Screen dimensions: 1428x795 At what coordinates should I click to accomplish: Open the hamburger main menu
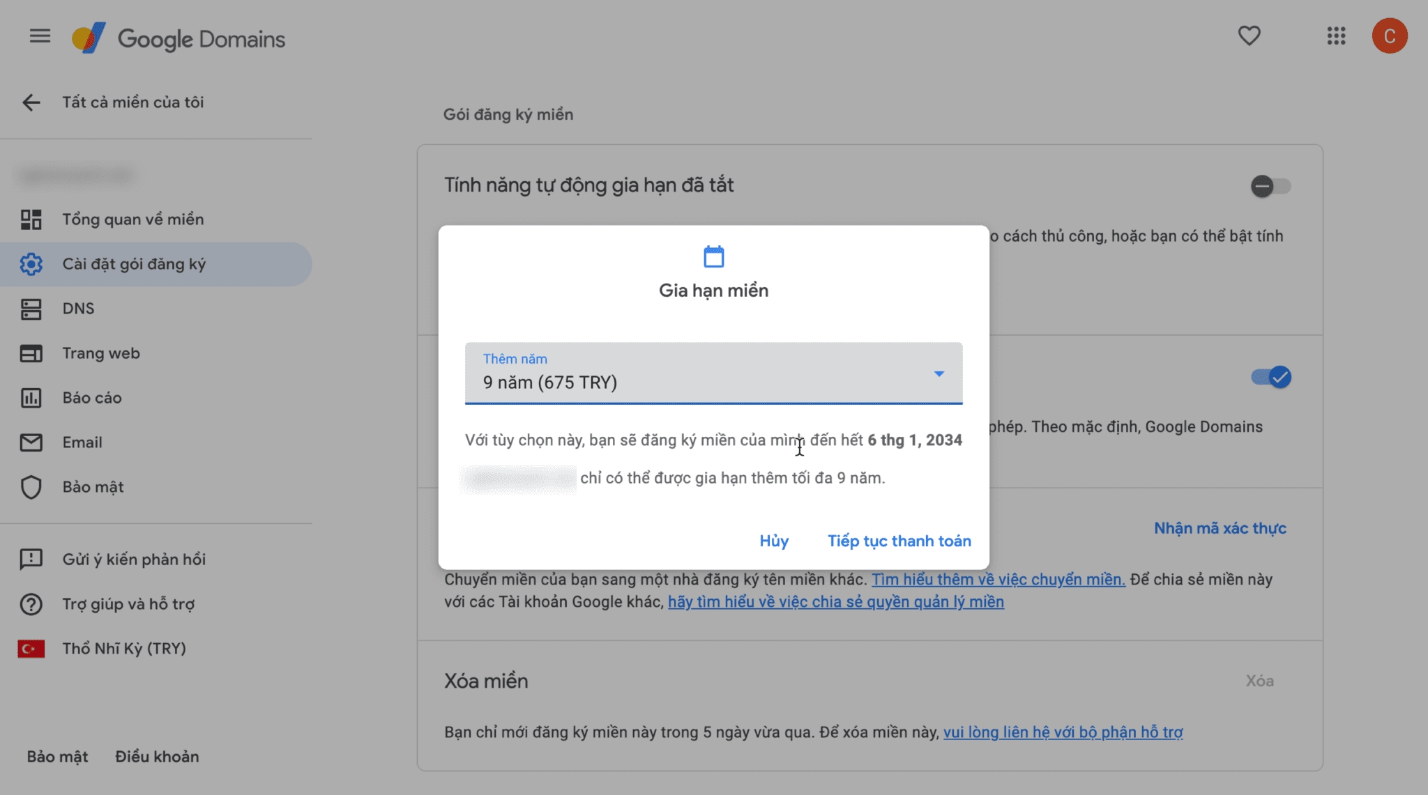pyautogui.click(x=40, y=36)
